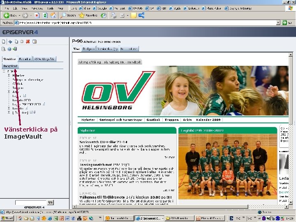Click the search input field in left panel

[x=30, y=203]
